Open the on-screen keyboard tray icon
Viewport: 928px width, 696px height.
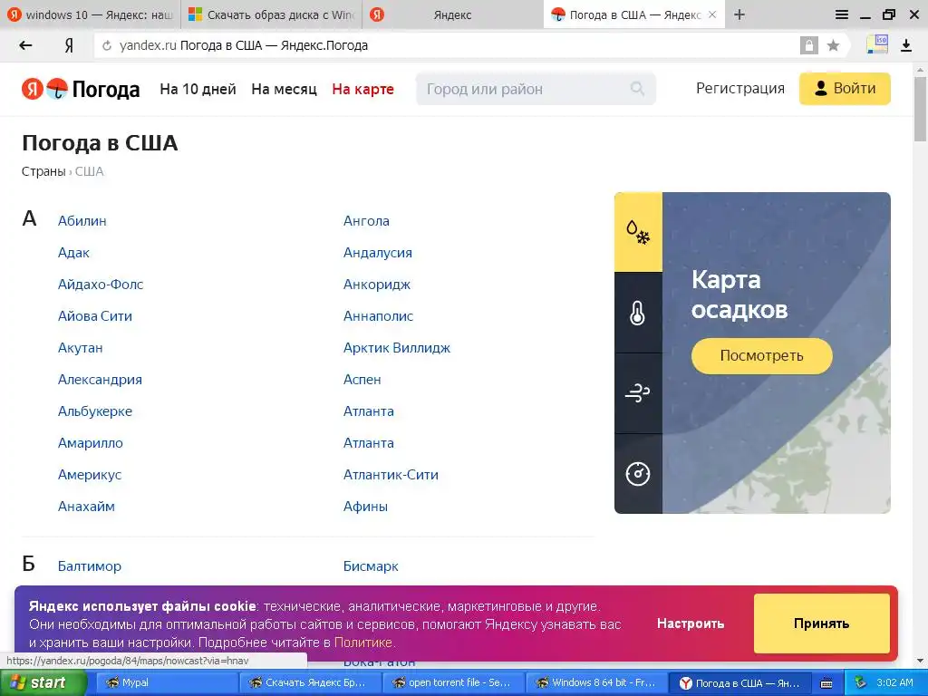[826, 683]
